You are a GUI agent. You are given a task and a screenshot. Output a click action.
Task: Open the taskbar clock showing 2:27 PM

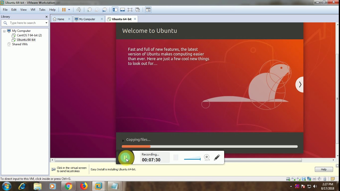(328, 186)
